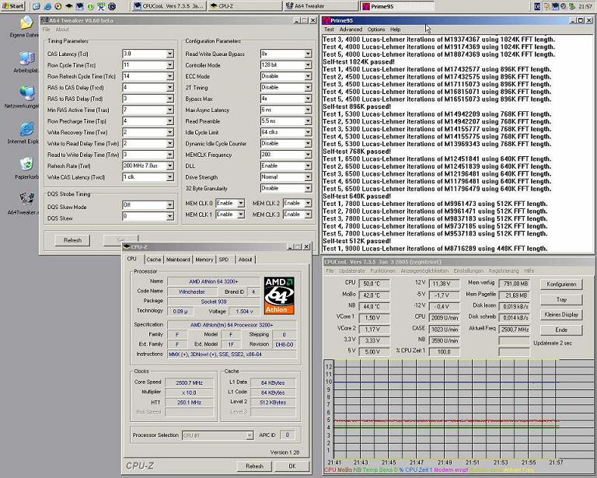Click the Trap button in CPUCool
Viewport: 597px width, 478px height.
(561, 299)
